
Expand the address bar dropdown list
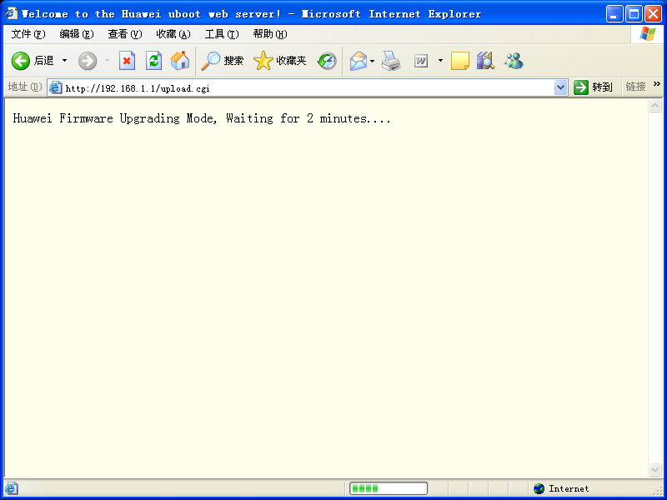(x=560, y=88)
